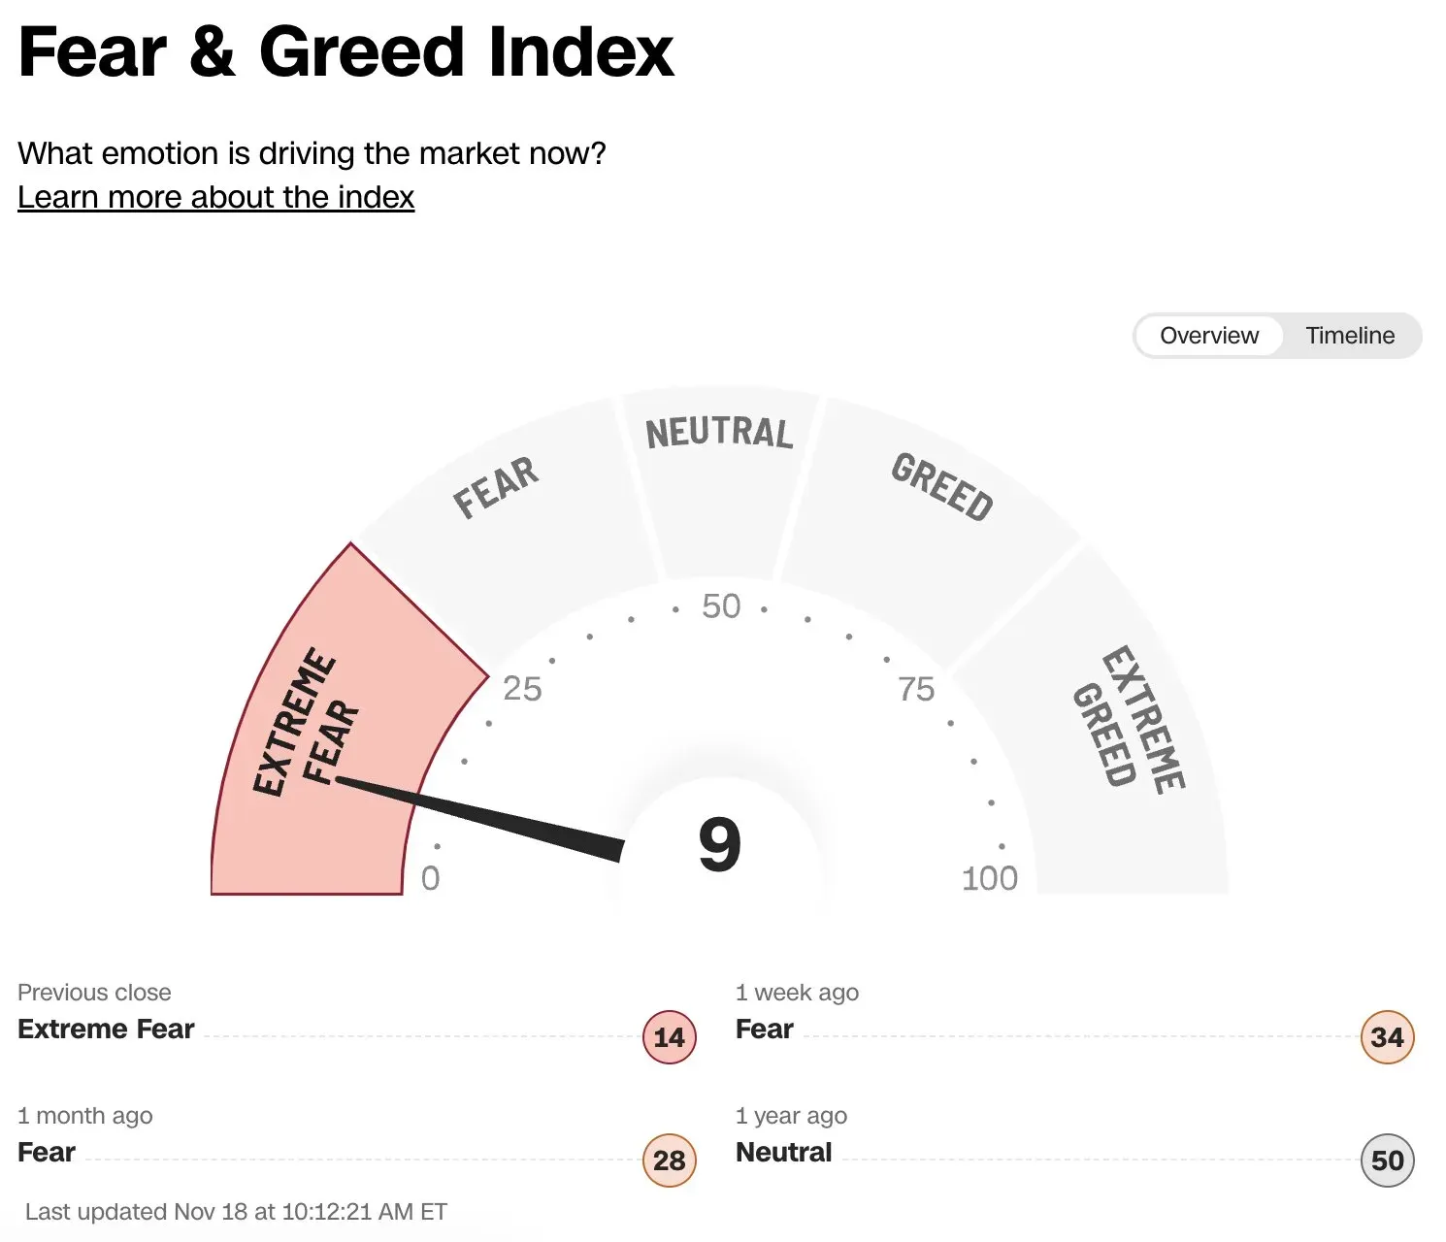Click the Last updated timestamp text

tap(233, 1211)
